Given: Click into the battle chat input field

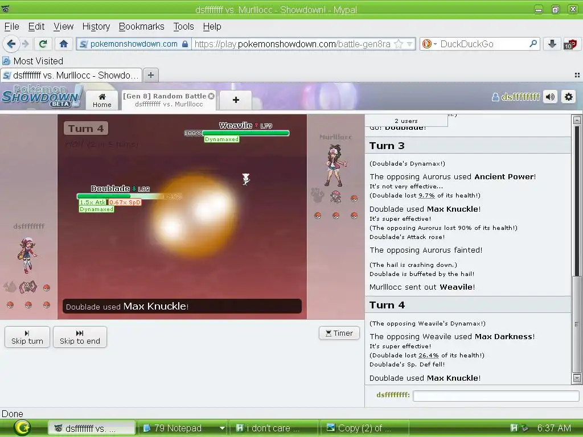Looking at the screenshot, I should (x=496, y=396).
